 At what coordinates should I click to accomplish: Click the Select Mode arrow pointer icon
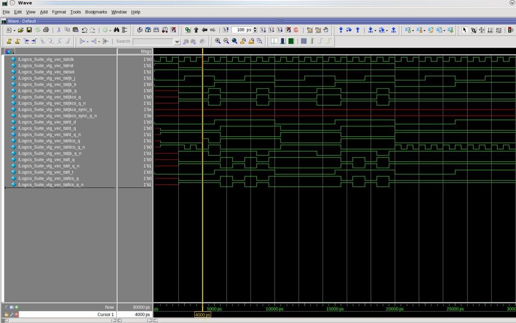click(464, 30)
